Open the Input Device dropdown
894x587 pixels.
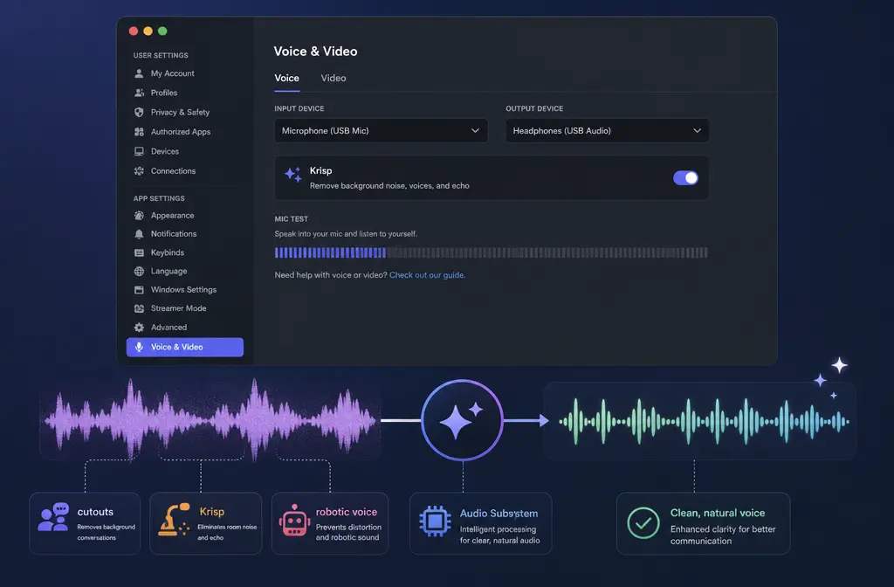pos(381,131)
